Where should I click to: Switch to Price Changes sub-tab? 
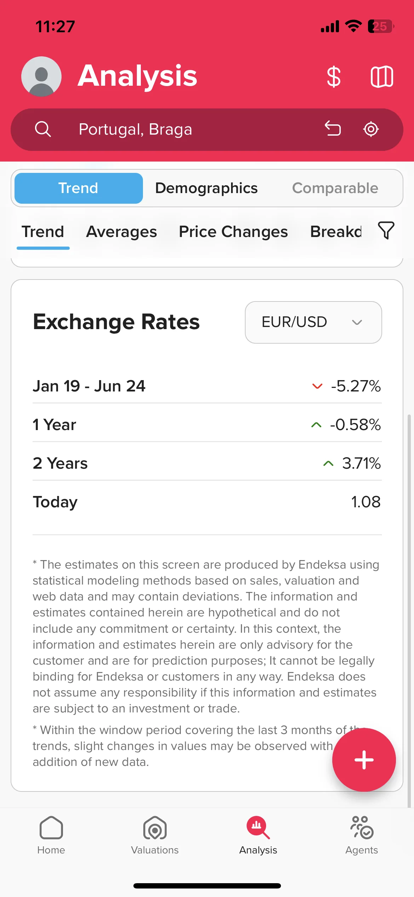233,232
